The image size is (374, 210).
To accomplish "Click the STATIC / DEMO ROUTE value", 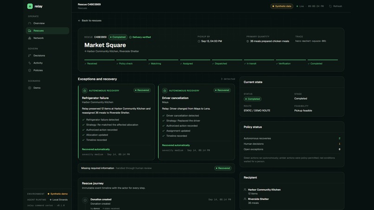I will (x=257, y=111).
